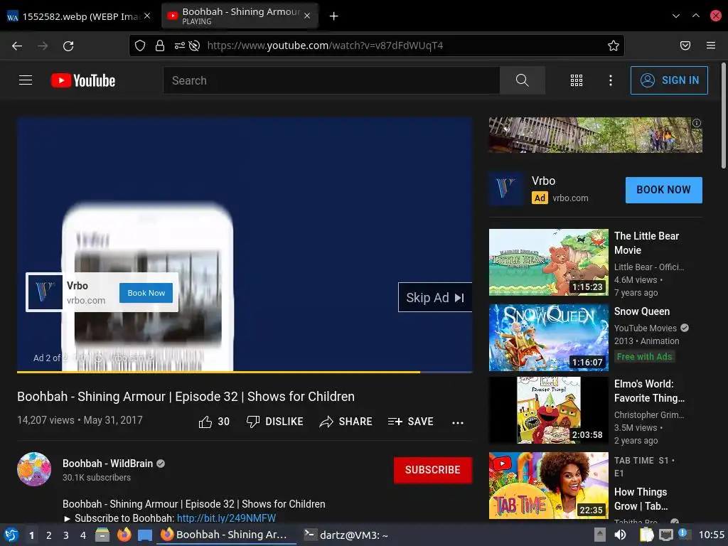Click The Little Bear Movie title

coord(646,243)
